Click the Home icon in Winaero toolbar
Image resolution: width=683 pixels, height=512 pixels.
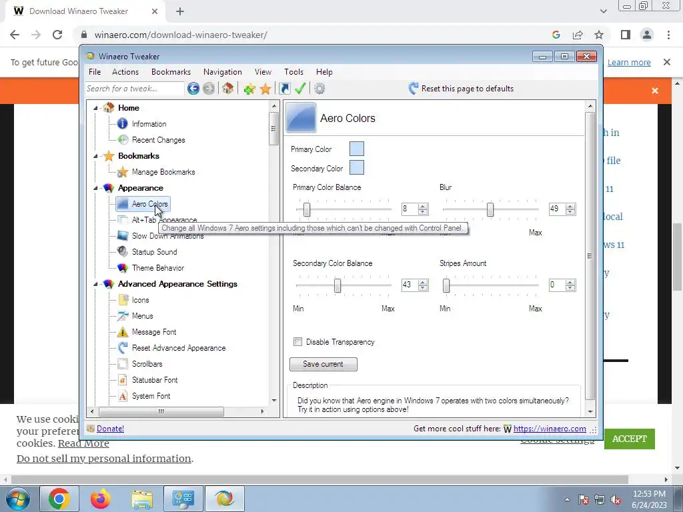pyautogui.click(x=227, y=89)
